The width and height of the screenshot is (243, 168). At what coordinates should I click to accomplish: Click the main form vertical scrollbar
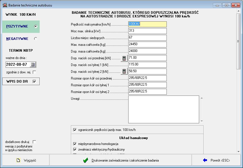tap(238, 84)
